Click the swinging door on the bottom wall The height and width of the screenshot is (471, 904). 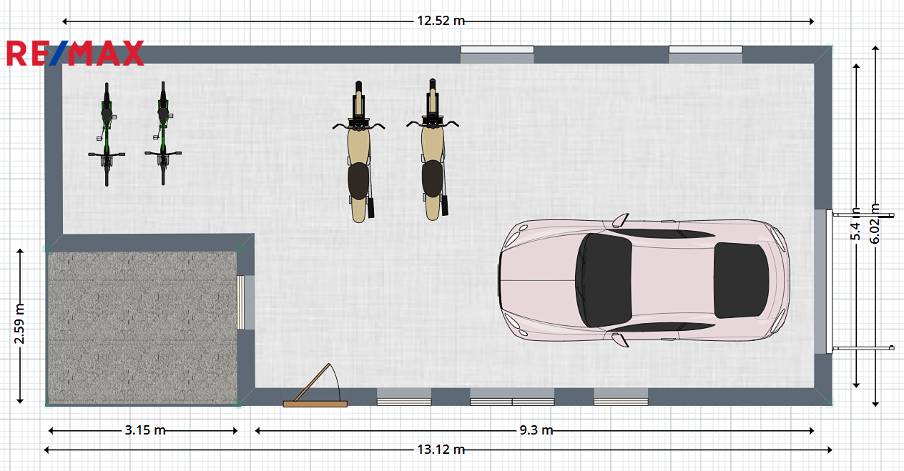(x=315, y=386)
